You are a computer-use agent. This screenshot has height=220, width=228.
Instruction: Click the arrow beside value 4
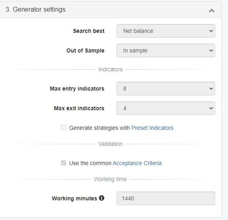pyautogui.click(x=211, y=108)
